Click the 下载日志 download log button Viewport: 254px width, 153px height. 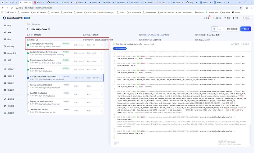(x=244, y=28)
